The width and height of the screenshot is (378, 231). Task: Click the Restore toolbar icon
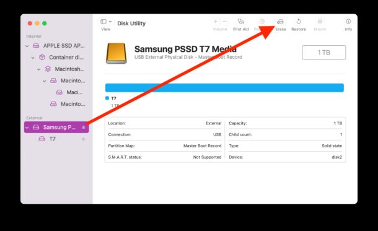tap(299, 22)
